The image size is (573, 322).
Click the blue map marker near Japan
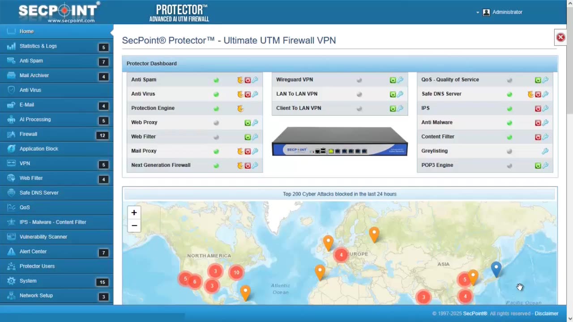(x=496, y=269)
